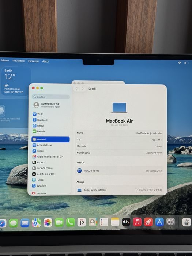
Task: Open Reminders from the Dock
Action: tap(104, 222)
